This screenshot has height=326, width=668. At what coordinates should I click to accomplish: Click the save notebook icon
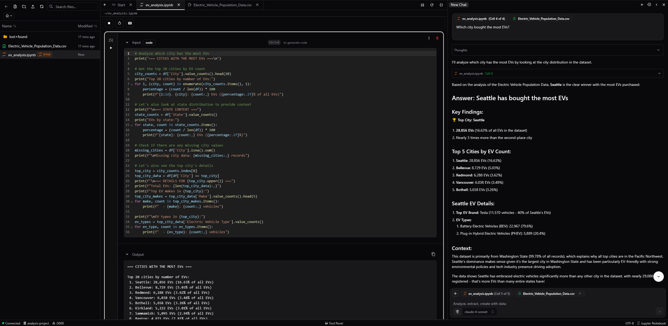pyautogui.click(x=422, y=5)
